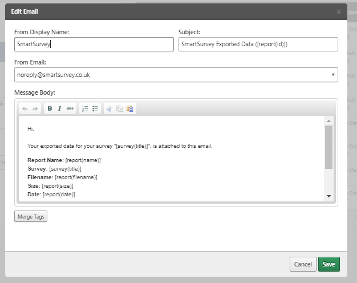357x283 pixels.
Task: Click the Redo arrow in editor toolbar
Action: 35,108
